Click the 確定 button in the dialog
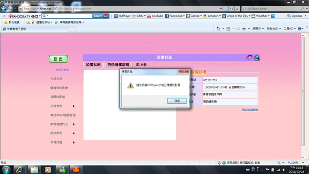 pos(177,101)
